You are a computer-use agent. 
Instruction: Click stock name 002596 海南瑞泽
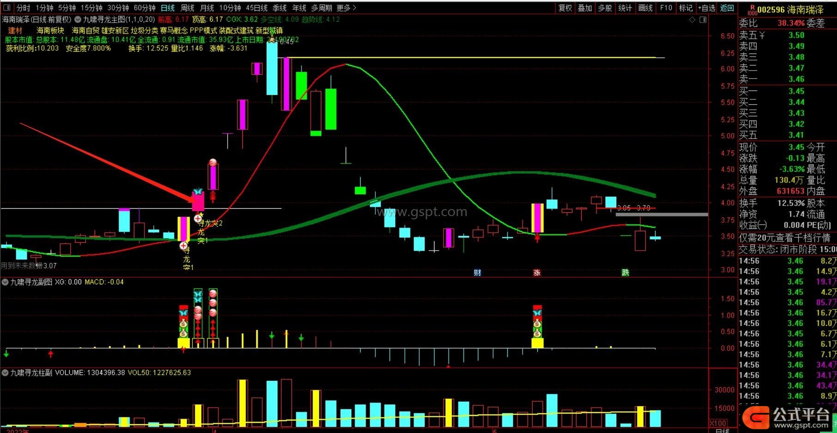790,10
